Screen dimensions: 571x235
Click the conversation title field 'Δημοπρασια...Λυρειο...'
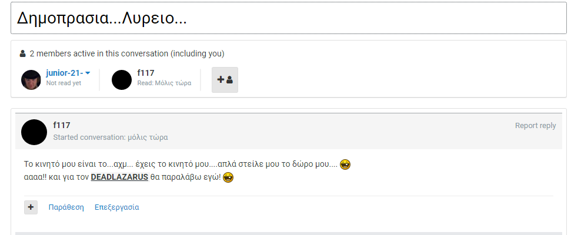point(288,18)
